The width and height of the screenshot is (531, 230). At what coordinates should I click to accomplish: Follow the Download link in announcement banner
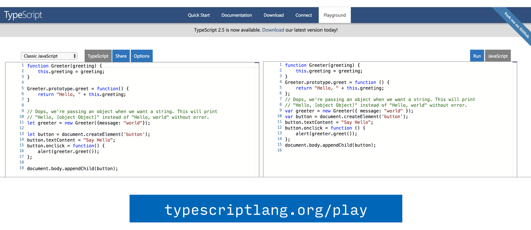pos(273,30)
